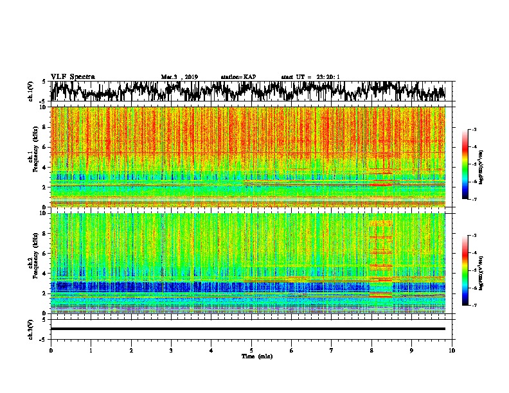Select the date text 'Mar.3 , 2019'
Image resolution: width=509 pixels, height=393 pixels.
tap(179, 77)
